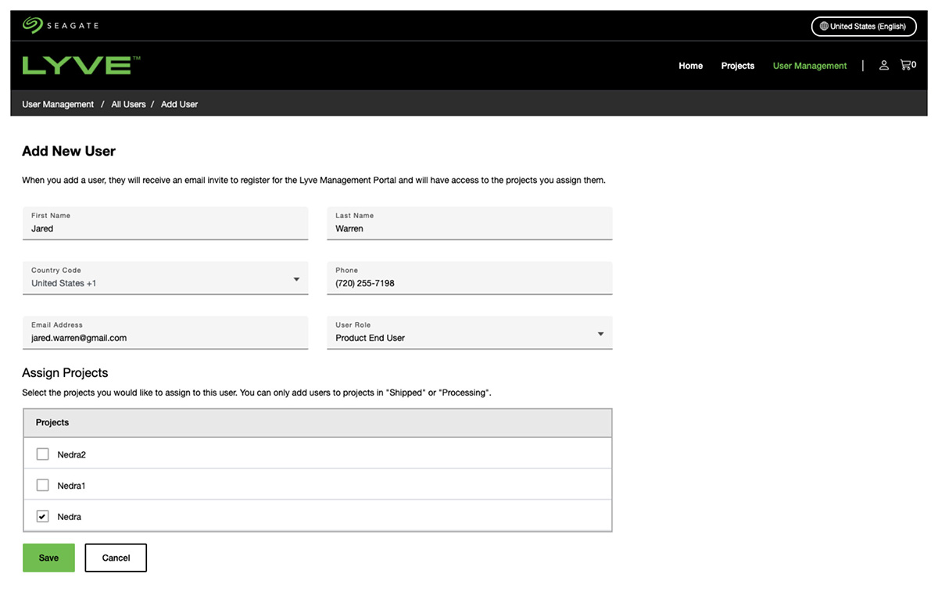This screenshot has width=938, height=592.
Task: Click the Lyve logo
Action: point(81,66)
